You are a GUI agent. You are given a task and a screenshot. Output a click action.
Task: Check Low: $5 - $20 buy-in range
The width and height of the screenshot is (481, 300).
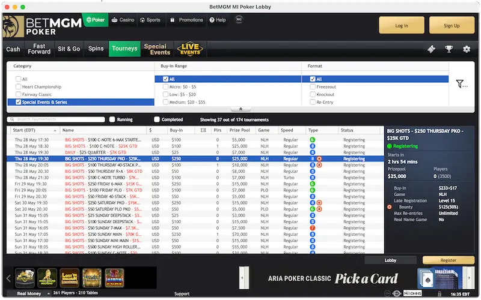(166, 94)
